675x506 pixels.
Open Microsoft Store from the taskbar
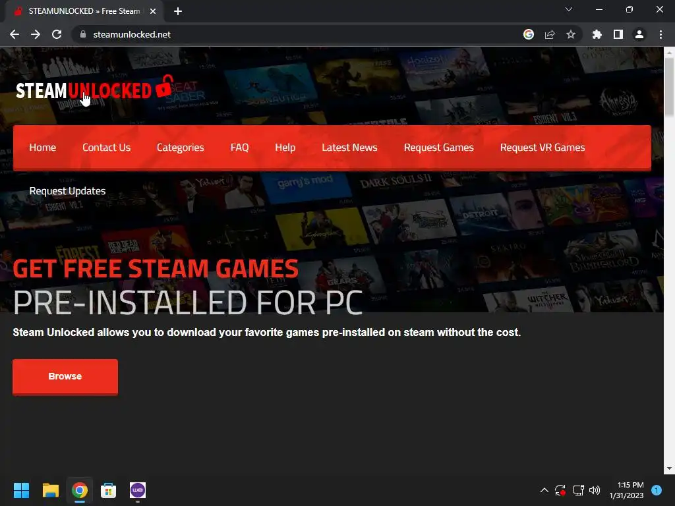click(109, 490)
